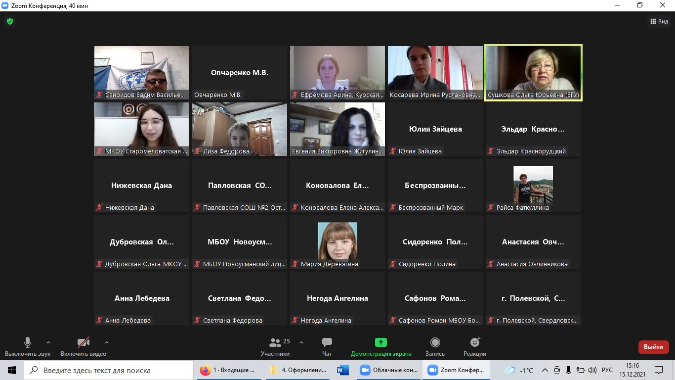Image resolution: width=675 pixels, height=380 pixels.
Task: Start Демонстрация экрана screen sharing
Action: tap(380, 346)
